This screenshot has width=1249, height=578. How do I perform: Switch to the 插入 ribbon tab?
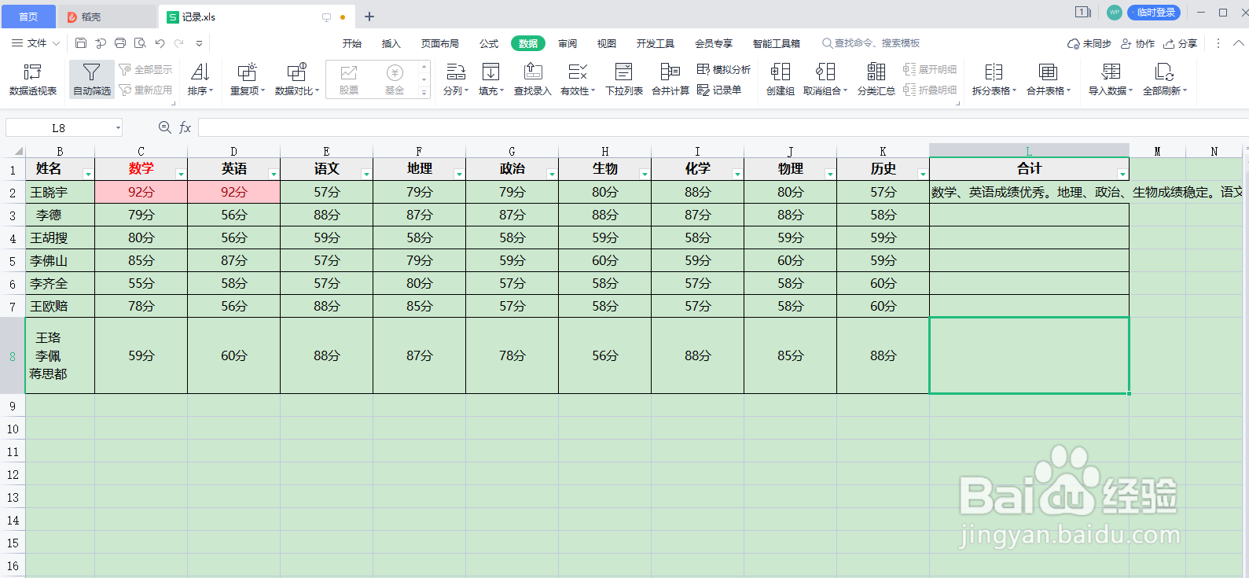point(391,43)
